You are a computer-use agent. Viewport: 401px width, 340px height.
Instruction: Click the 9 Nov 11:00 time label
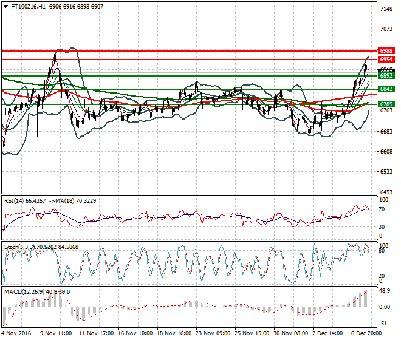point(57,333)
